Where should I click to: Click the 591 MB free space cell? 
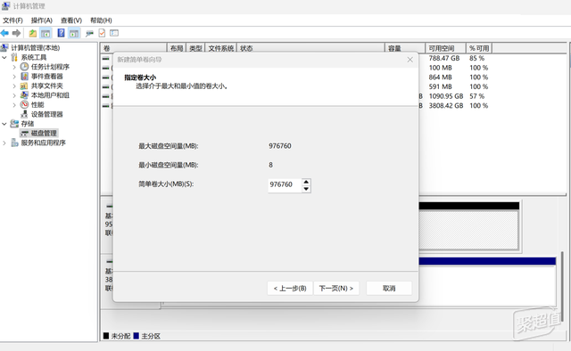tap(440, 86)
